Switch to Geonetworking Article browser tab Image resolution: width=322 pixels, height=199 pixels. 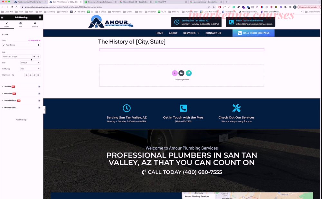pyautogui.click(x=100, y=2)
